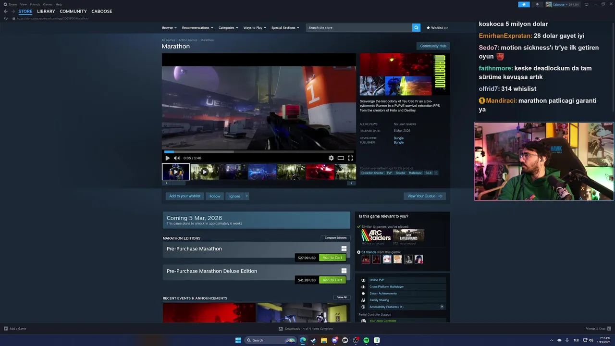Click Add to your wishlist

(184, 196)
